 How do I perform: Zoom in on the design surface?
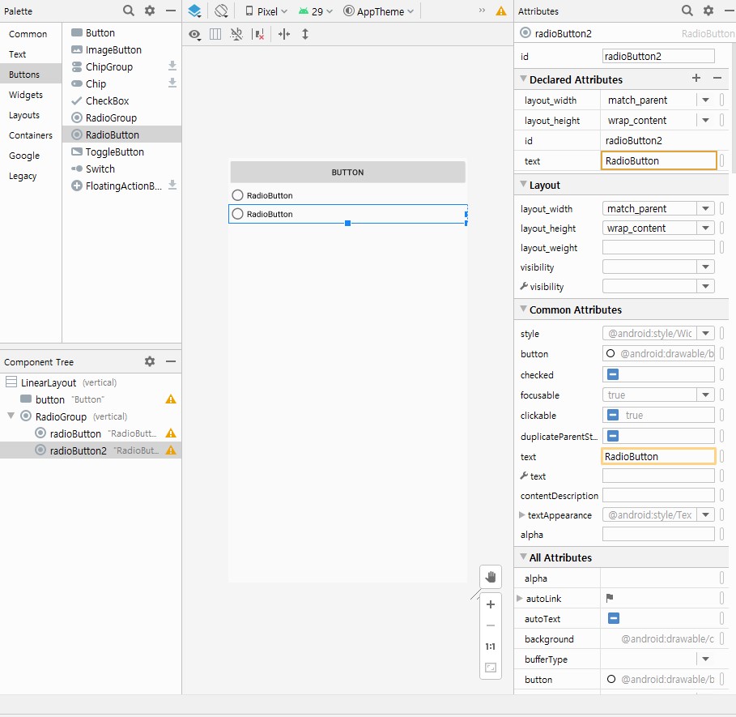click(x=491, y=604)
